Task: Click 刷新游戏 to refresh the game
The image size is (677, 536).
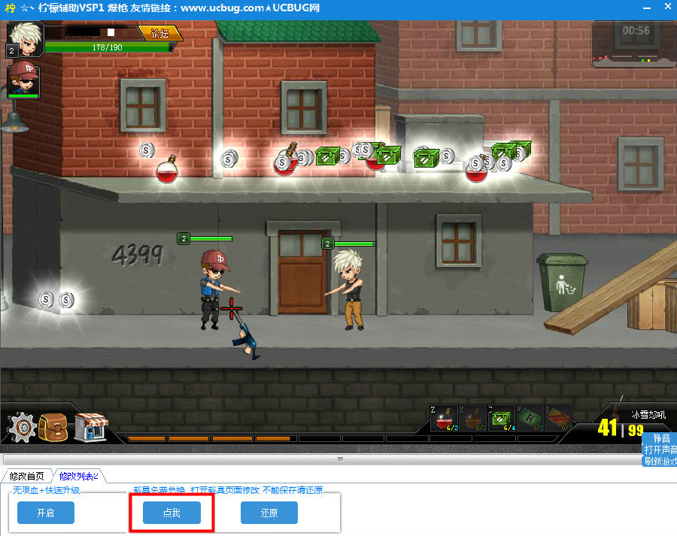Action: [660, 461]
